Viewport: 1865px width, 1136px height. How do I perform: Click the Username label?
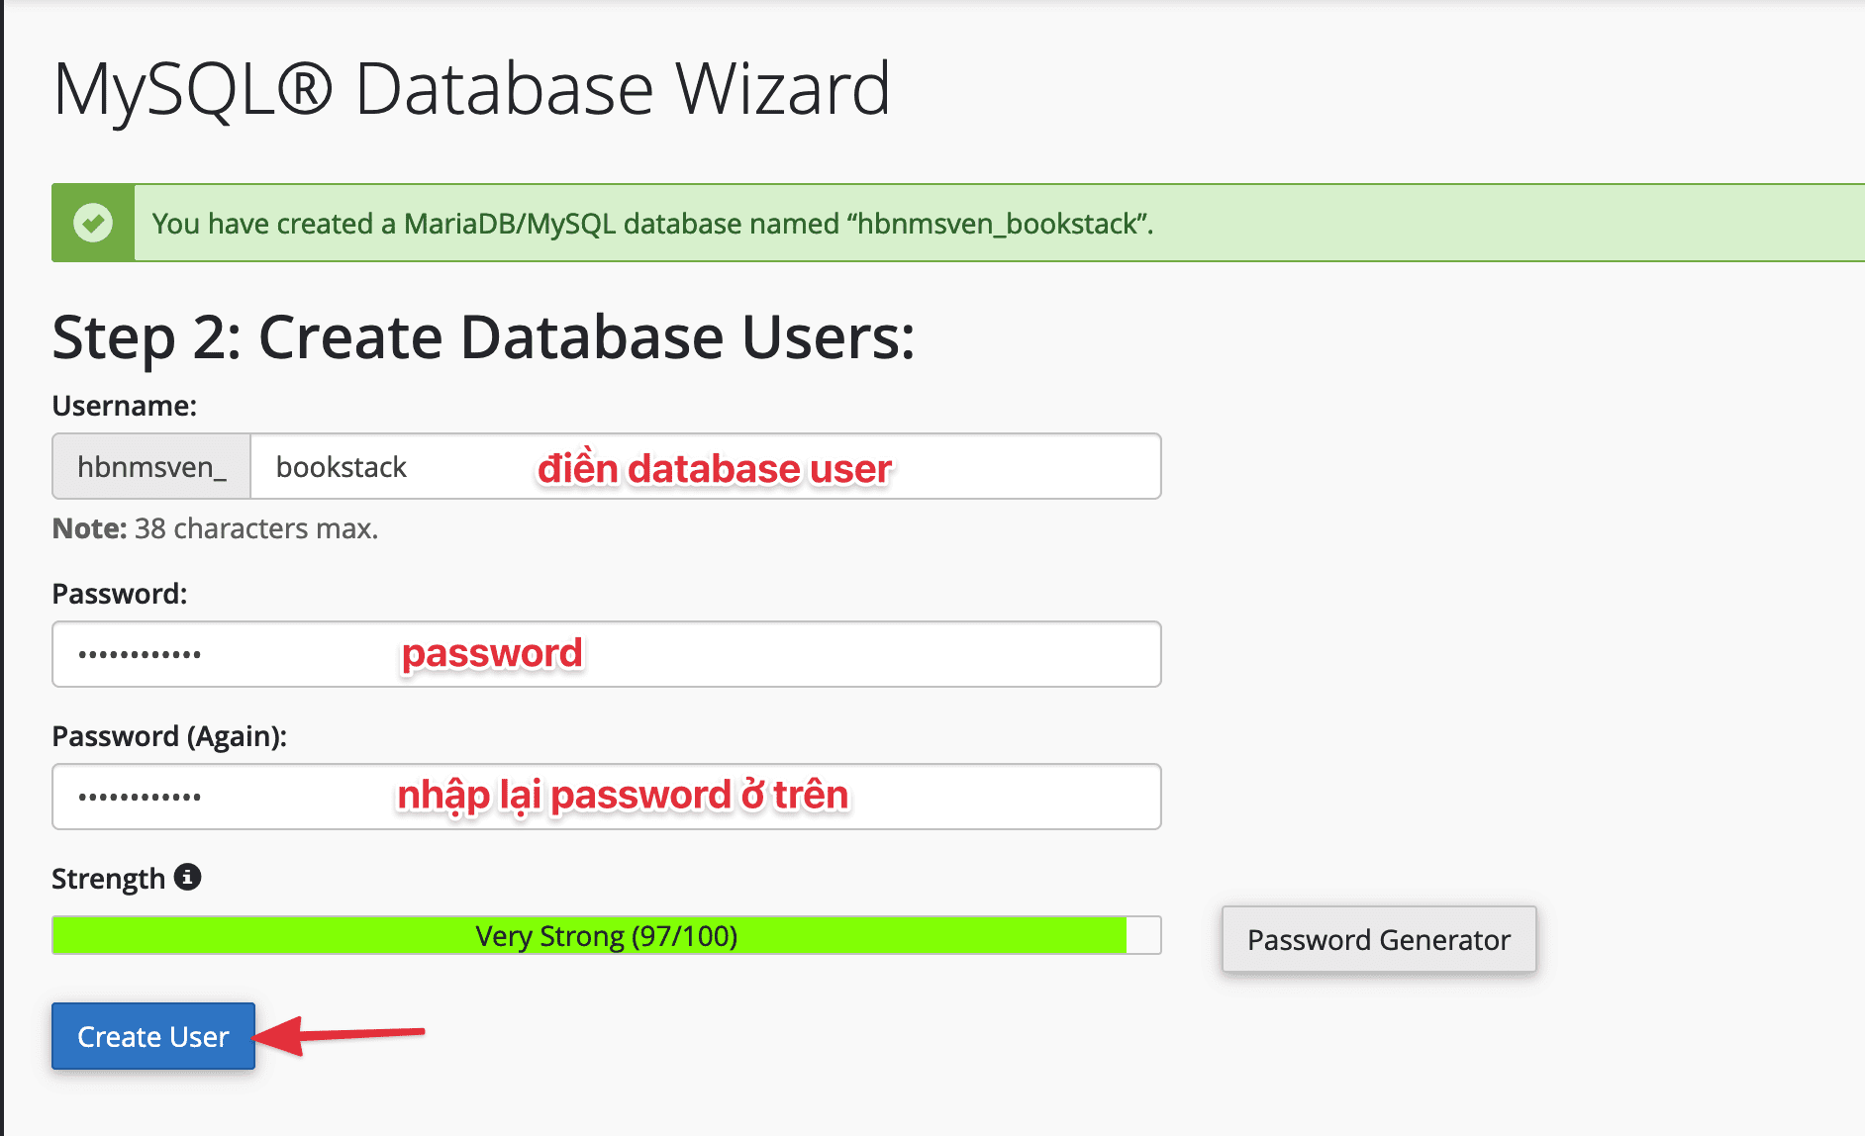click(125, 406)
